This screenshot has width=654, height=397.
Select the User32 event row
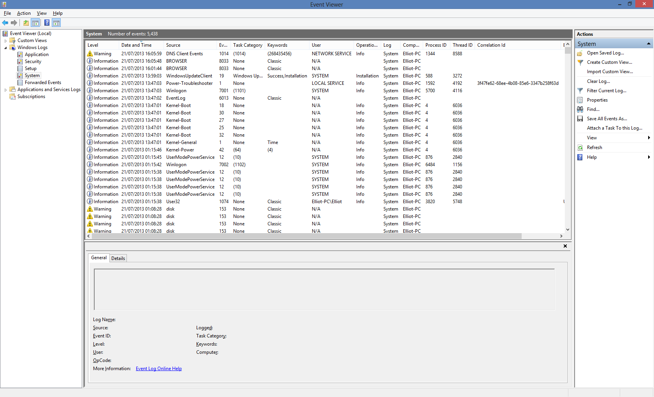pyautogui.click(x=325, y=202)
